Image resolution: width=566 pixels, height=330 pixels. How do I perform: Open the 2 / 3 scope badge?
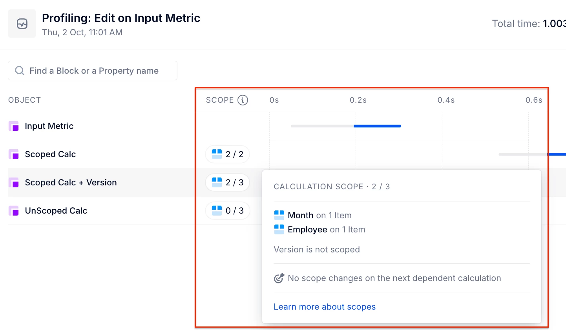228,183
